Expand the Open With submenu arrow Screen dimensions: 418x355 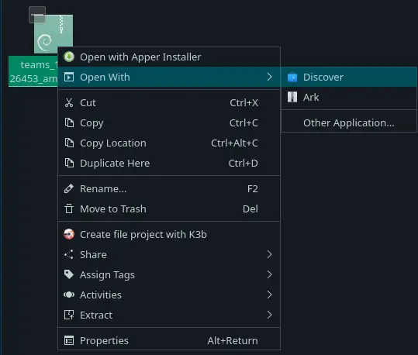click(x=270, y=78)
